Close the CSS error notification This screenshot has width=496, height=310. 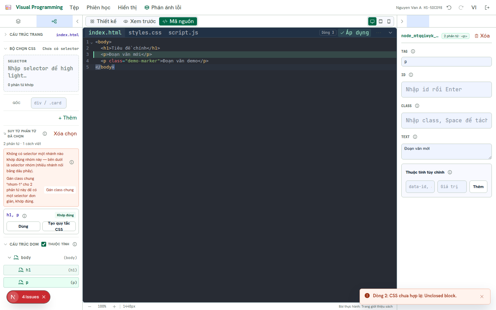[482, 297]
